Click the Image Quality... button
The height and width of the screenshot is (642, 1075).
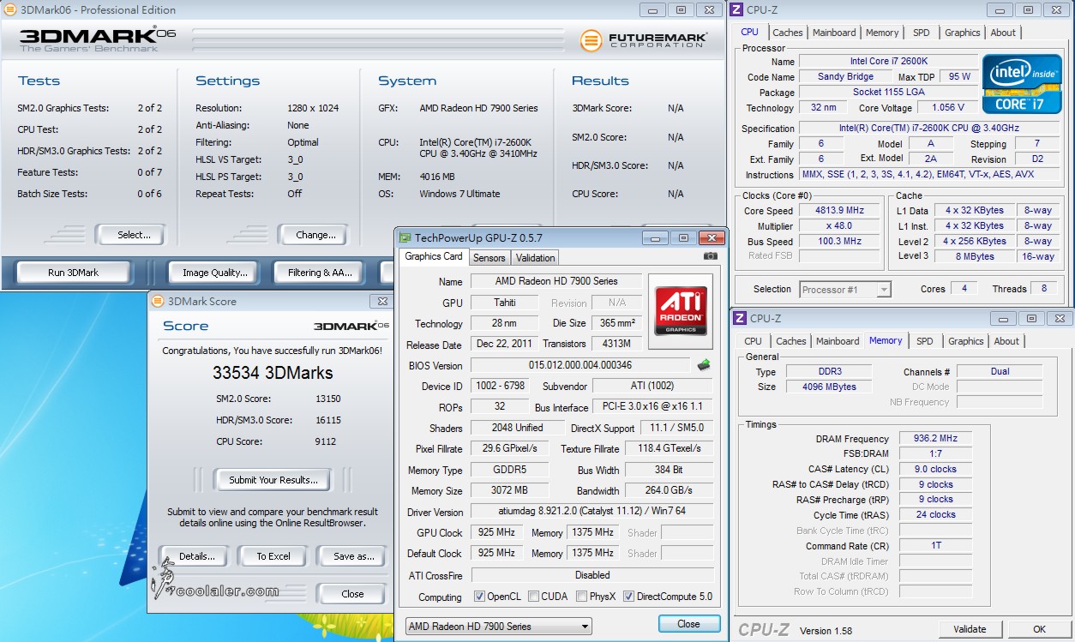click(214, 273)
